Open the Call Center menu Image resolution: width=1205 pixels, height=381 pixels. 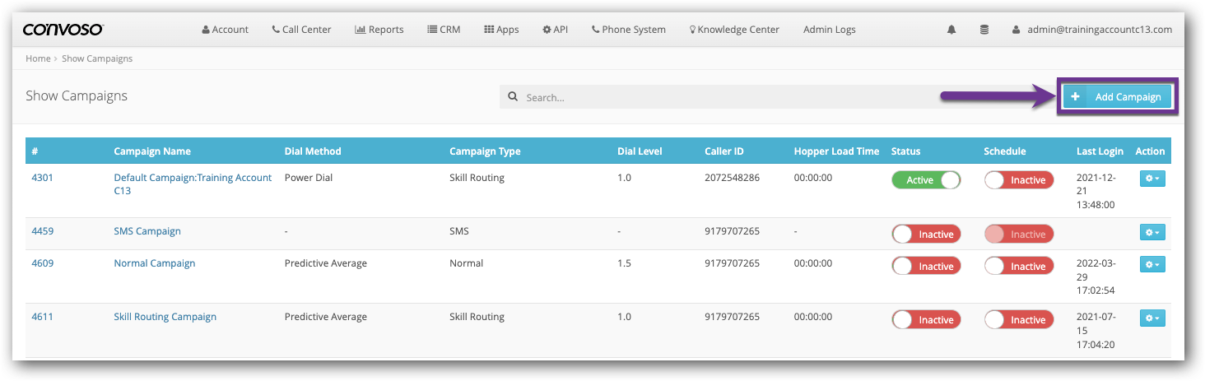(301, 30)
